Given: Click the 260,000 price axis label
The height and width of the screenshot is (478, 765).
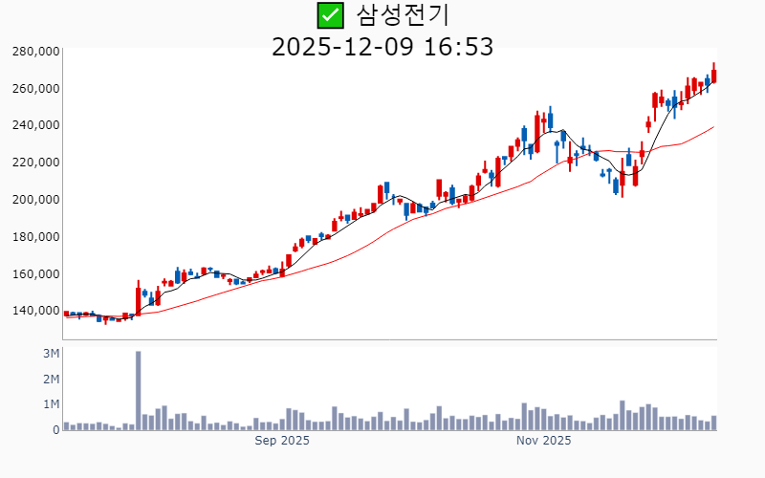Looking at the screenshot, I should coord(35,88).
